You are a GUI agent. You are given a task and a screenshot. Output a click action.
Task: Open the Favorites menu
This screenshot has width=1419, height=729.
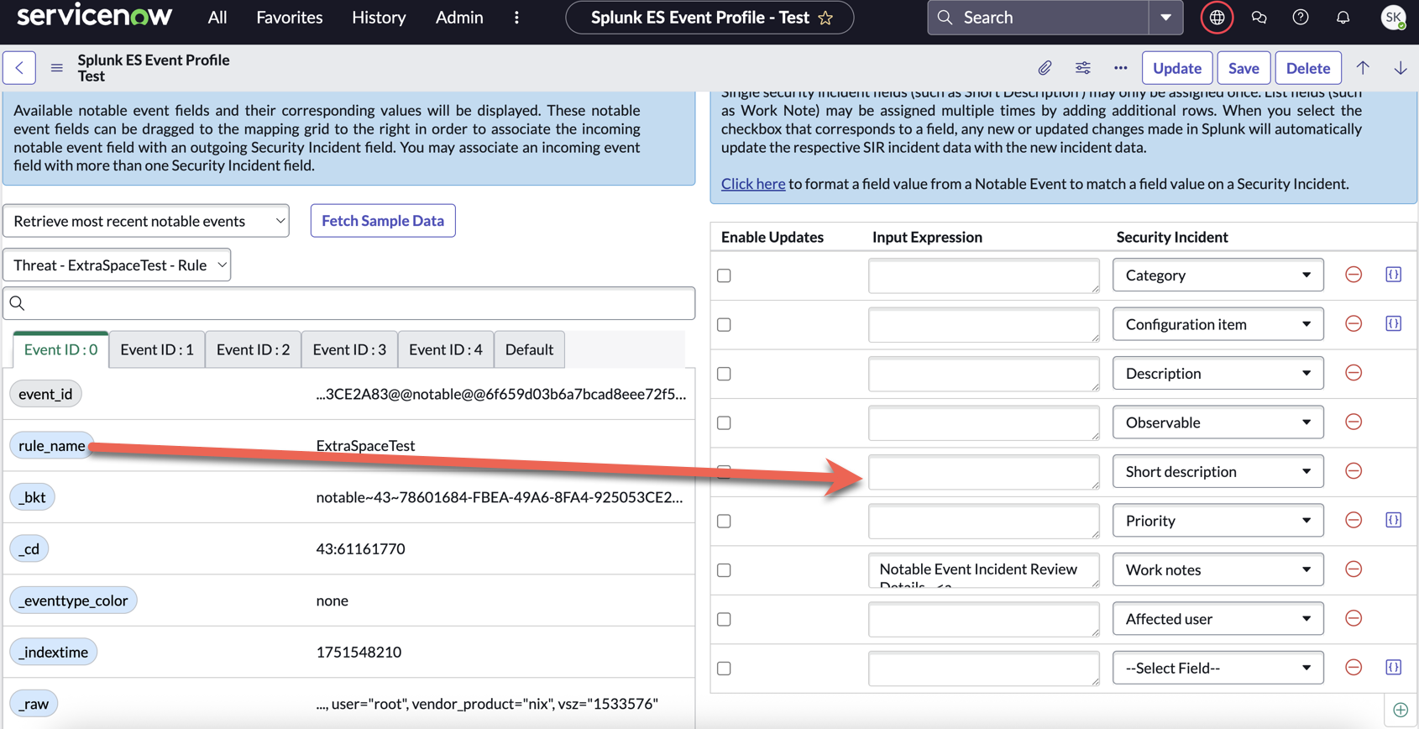click(290, 18)
